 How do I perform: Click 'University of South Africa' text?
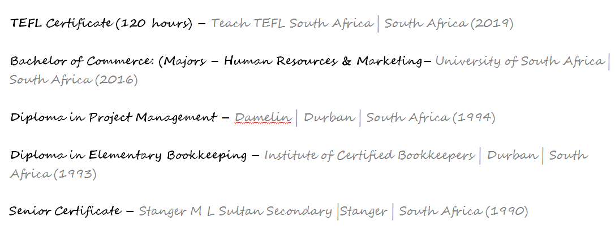519,61
